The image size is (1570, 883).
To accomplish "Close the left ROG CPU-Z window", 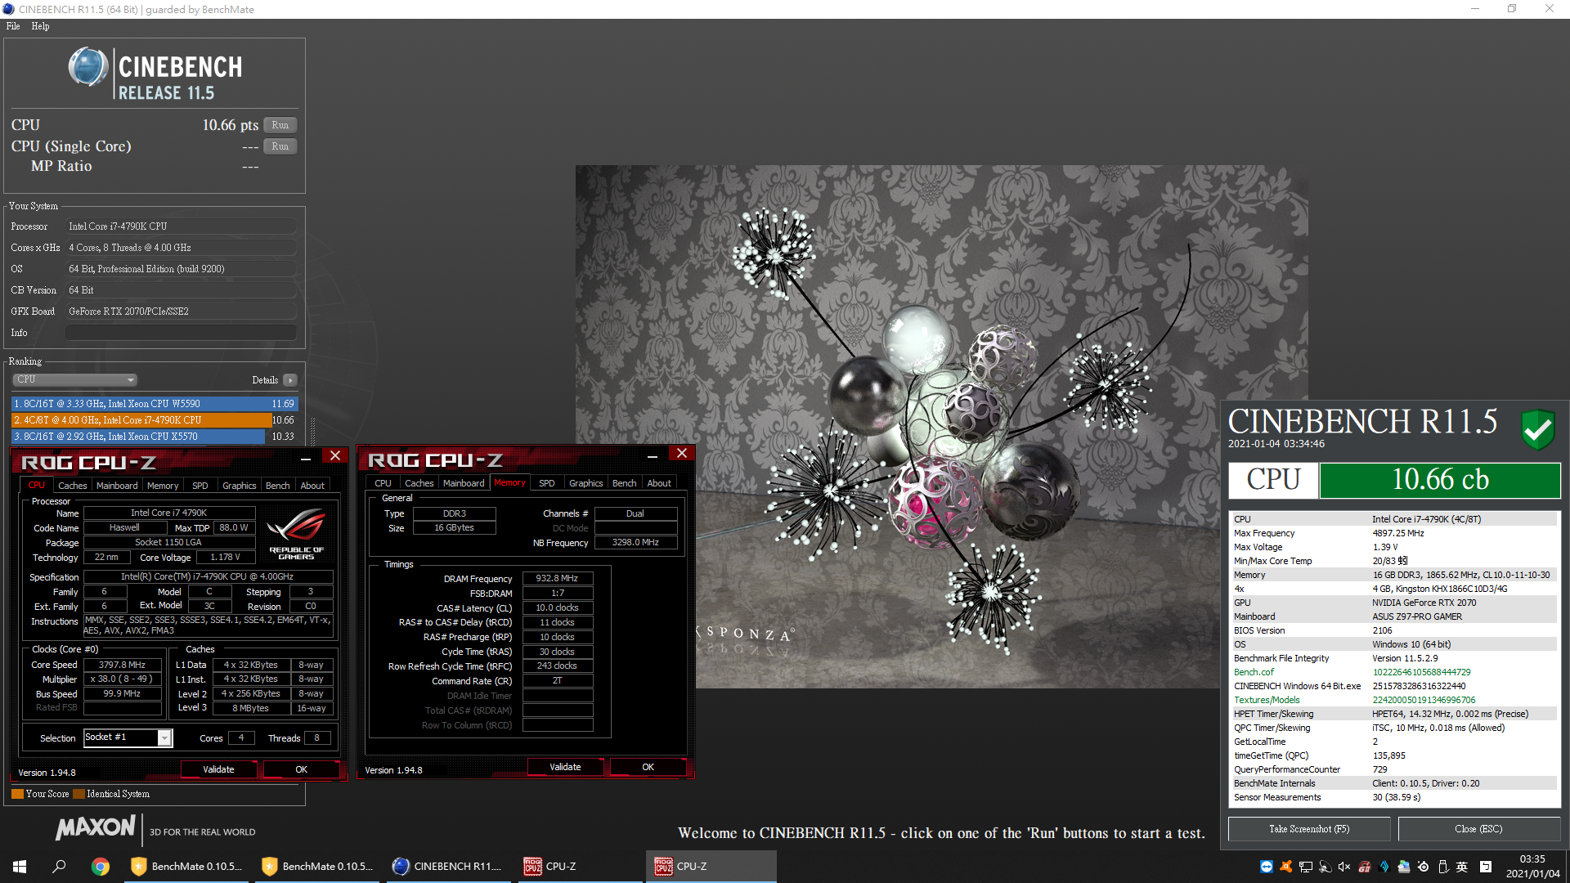I will 335,455.
